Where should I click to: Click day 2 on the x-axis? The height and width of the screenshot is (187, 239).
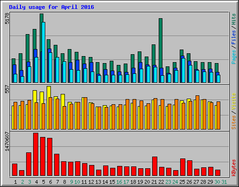22,182
